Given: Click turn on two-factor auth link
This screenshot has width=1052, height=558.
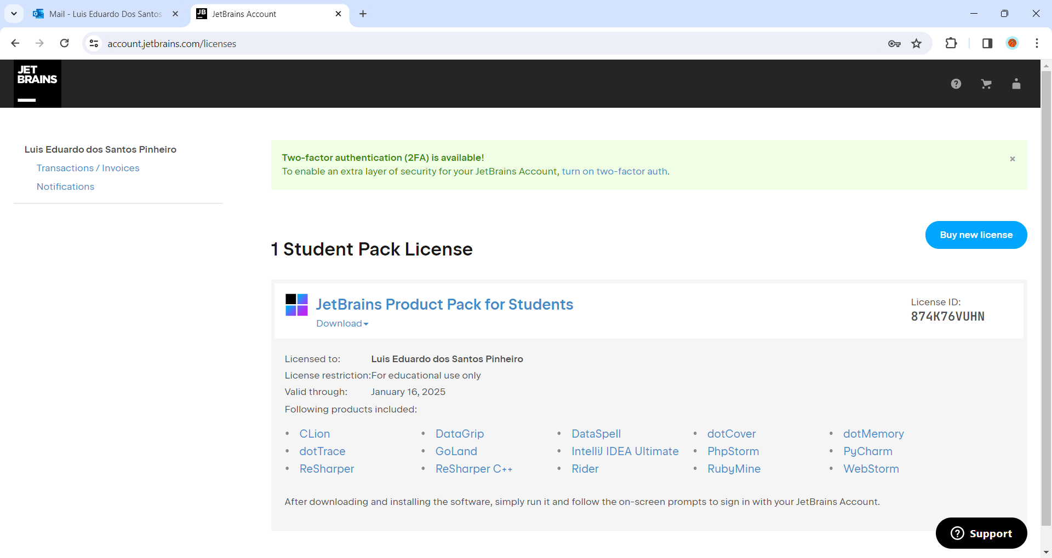Looking at the screenshot, I should pos(614,171).
